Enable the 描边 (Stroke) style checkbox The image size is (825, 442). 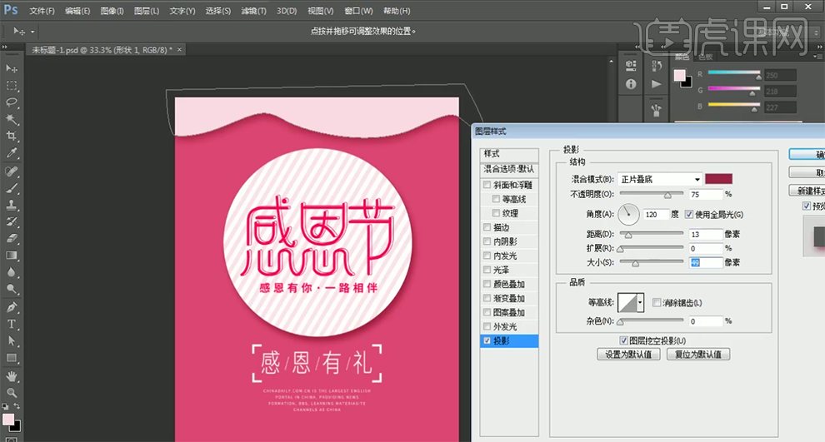(x=487, y=227)
